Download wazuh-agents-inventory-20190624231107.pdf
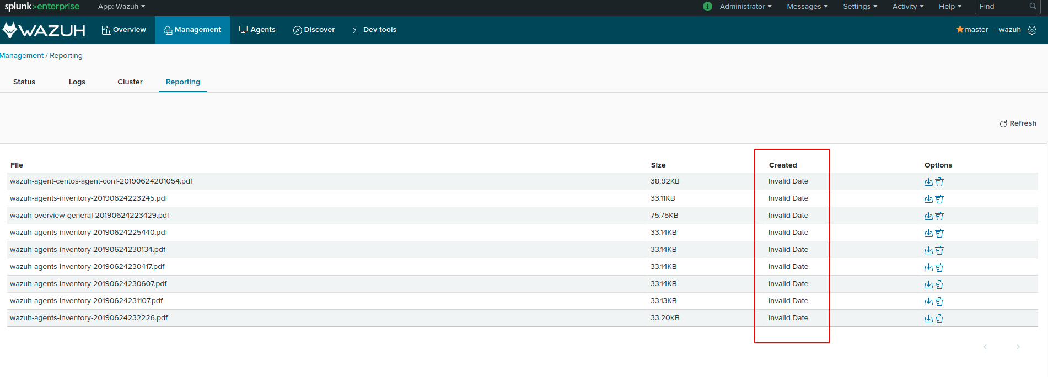Image resolution: width=1048 pixels, height=377 pixels. pyautogui.click(x=928, y=301)
